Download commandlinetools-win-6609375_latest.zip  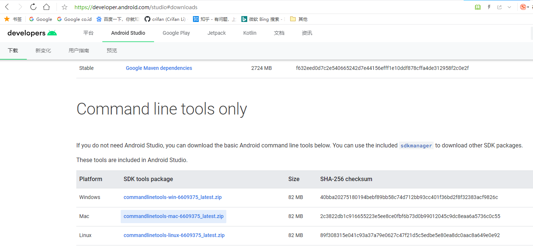coord(172,197)
